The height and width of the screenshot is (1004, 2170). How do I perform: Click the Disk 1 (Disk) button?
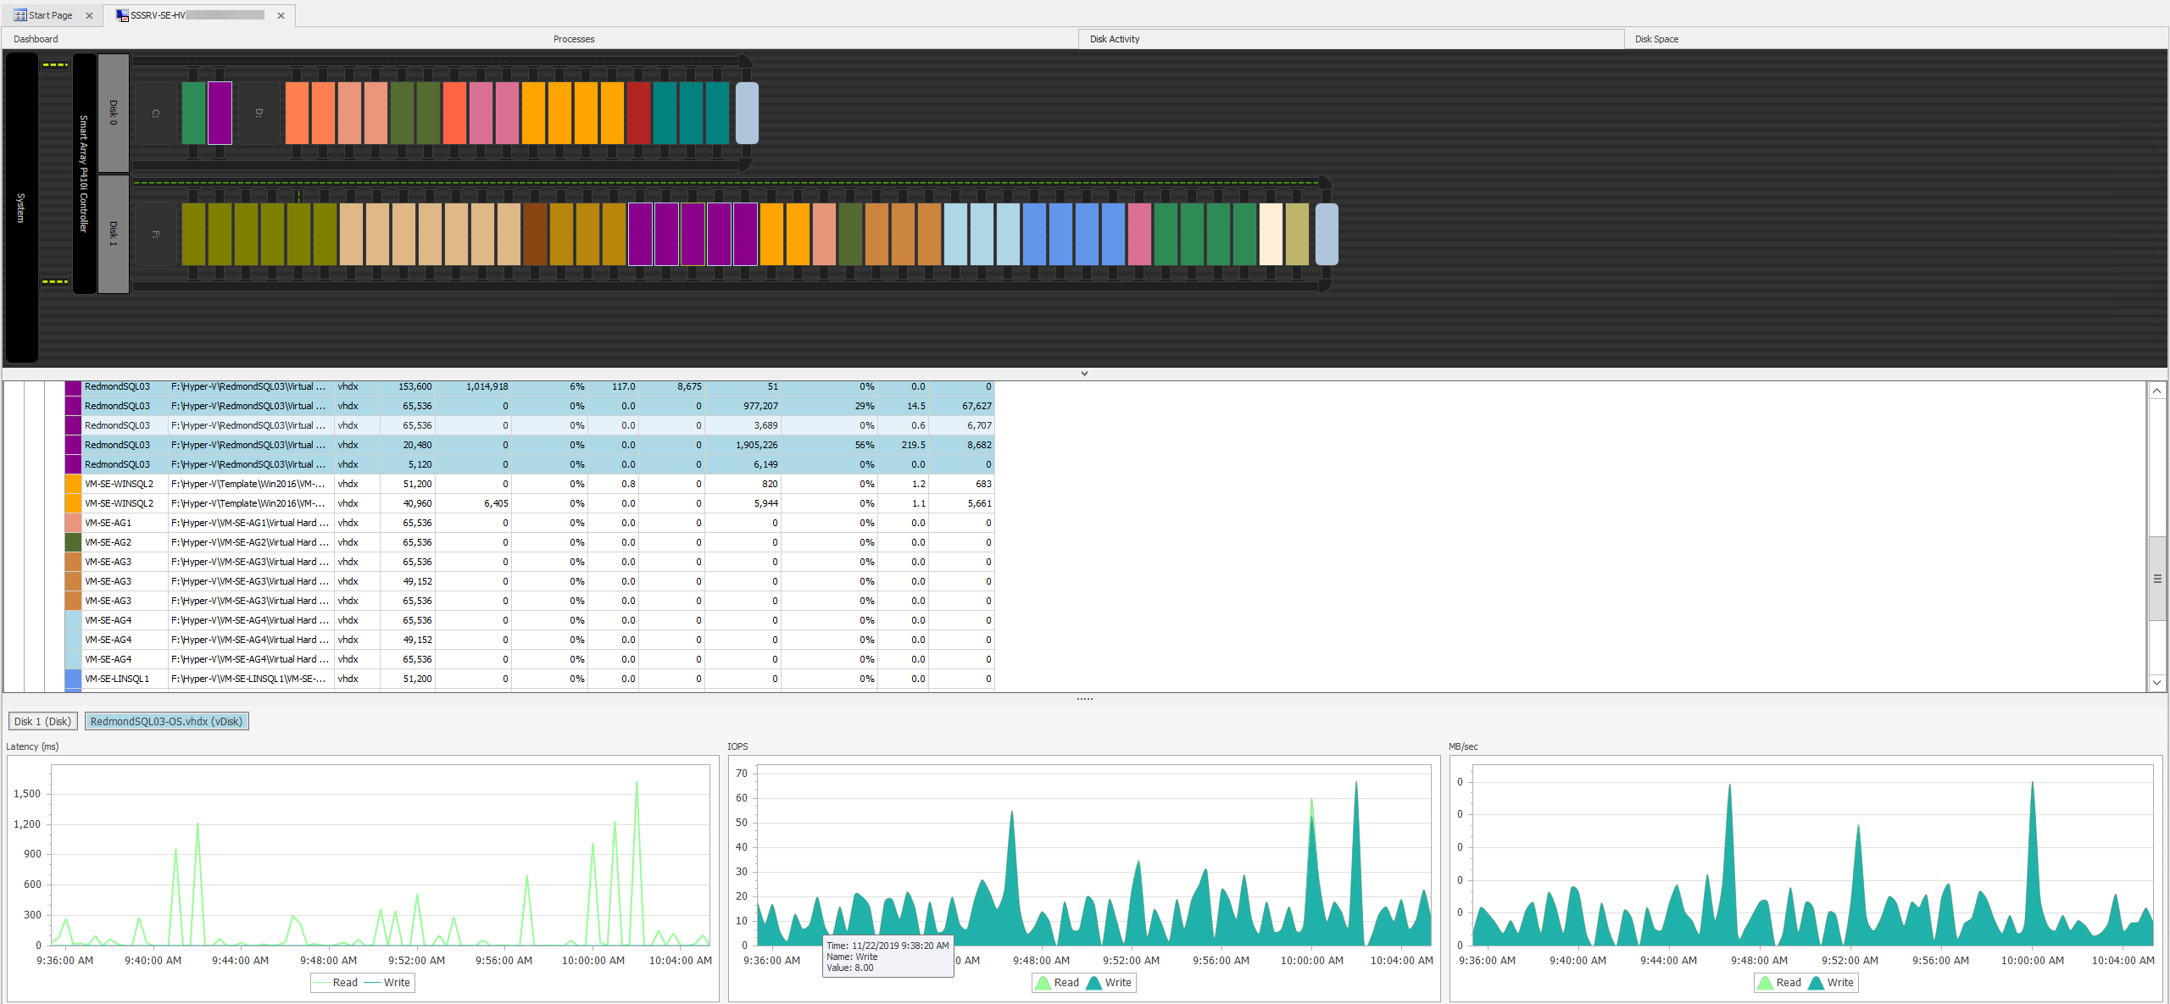tap(42, 721)
